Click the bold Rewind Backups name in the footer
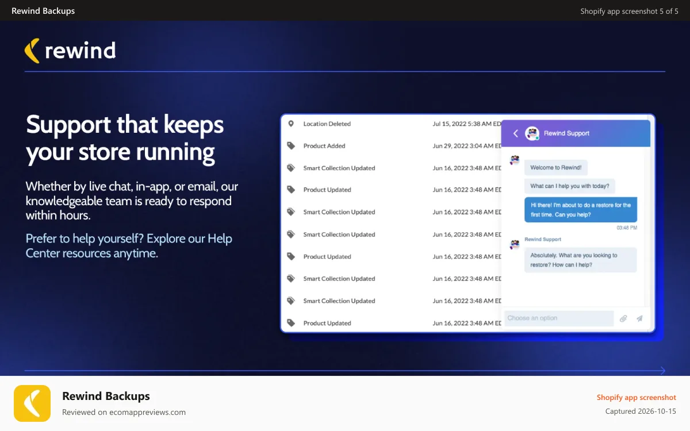 pos(106,396)
